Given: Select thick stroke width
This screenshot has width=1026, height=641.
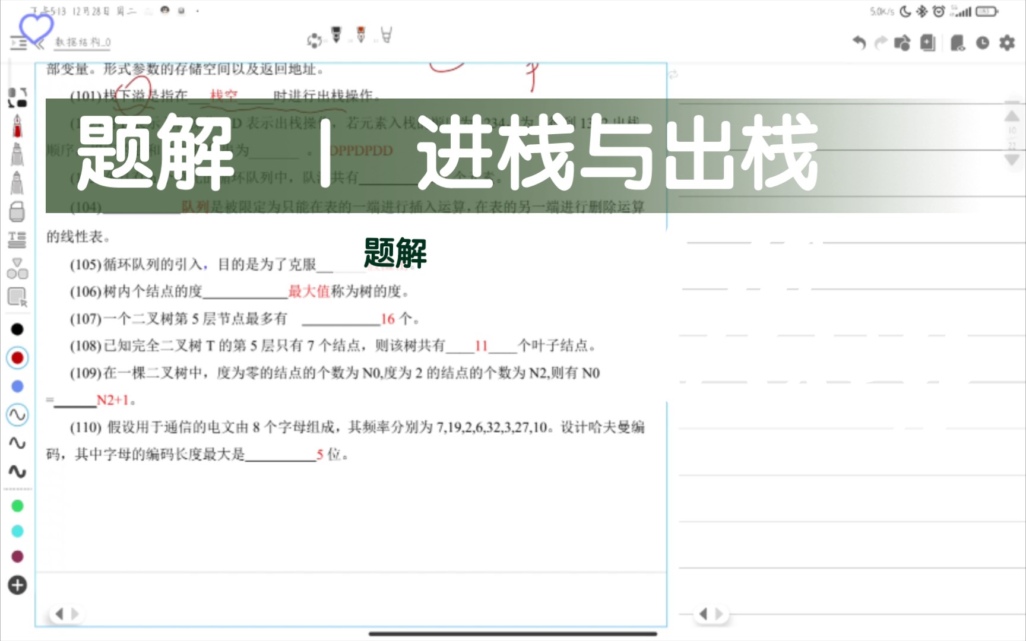Looking at the screenshot, I should (17, 471).
